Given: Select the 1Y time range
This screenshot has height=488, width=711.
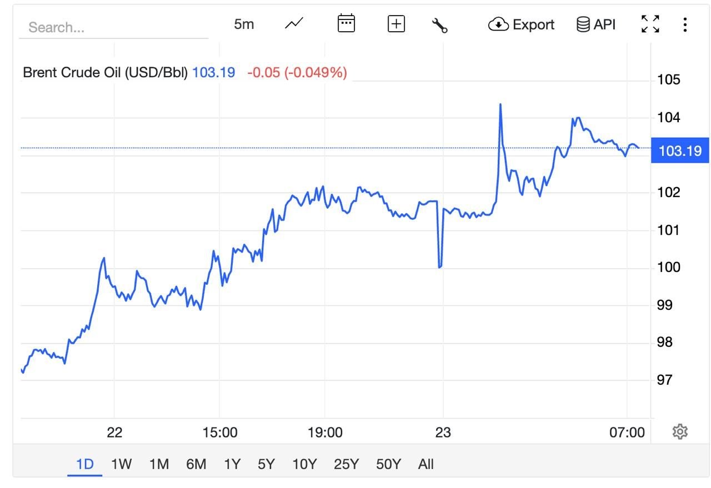Looking at the screenshot, I should click(232, 464).
